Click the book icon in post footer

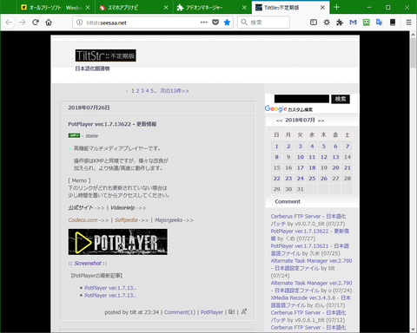(231, 311)
